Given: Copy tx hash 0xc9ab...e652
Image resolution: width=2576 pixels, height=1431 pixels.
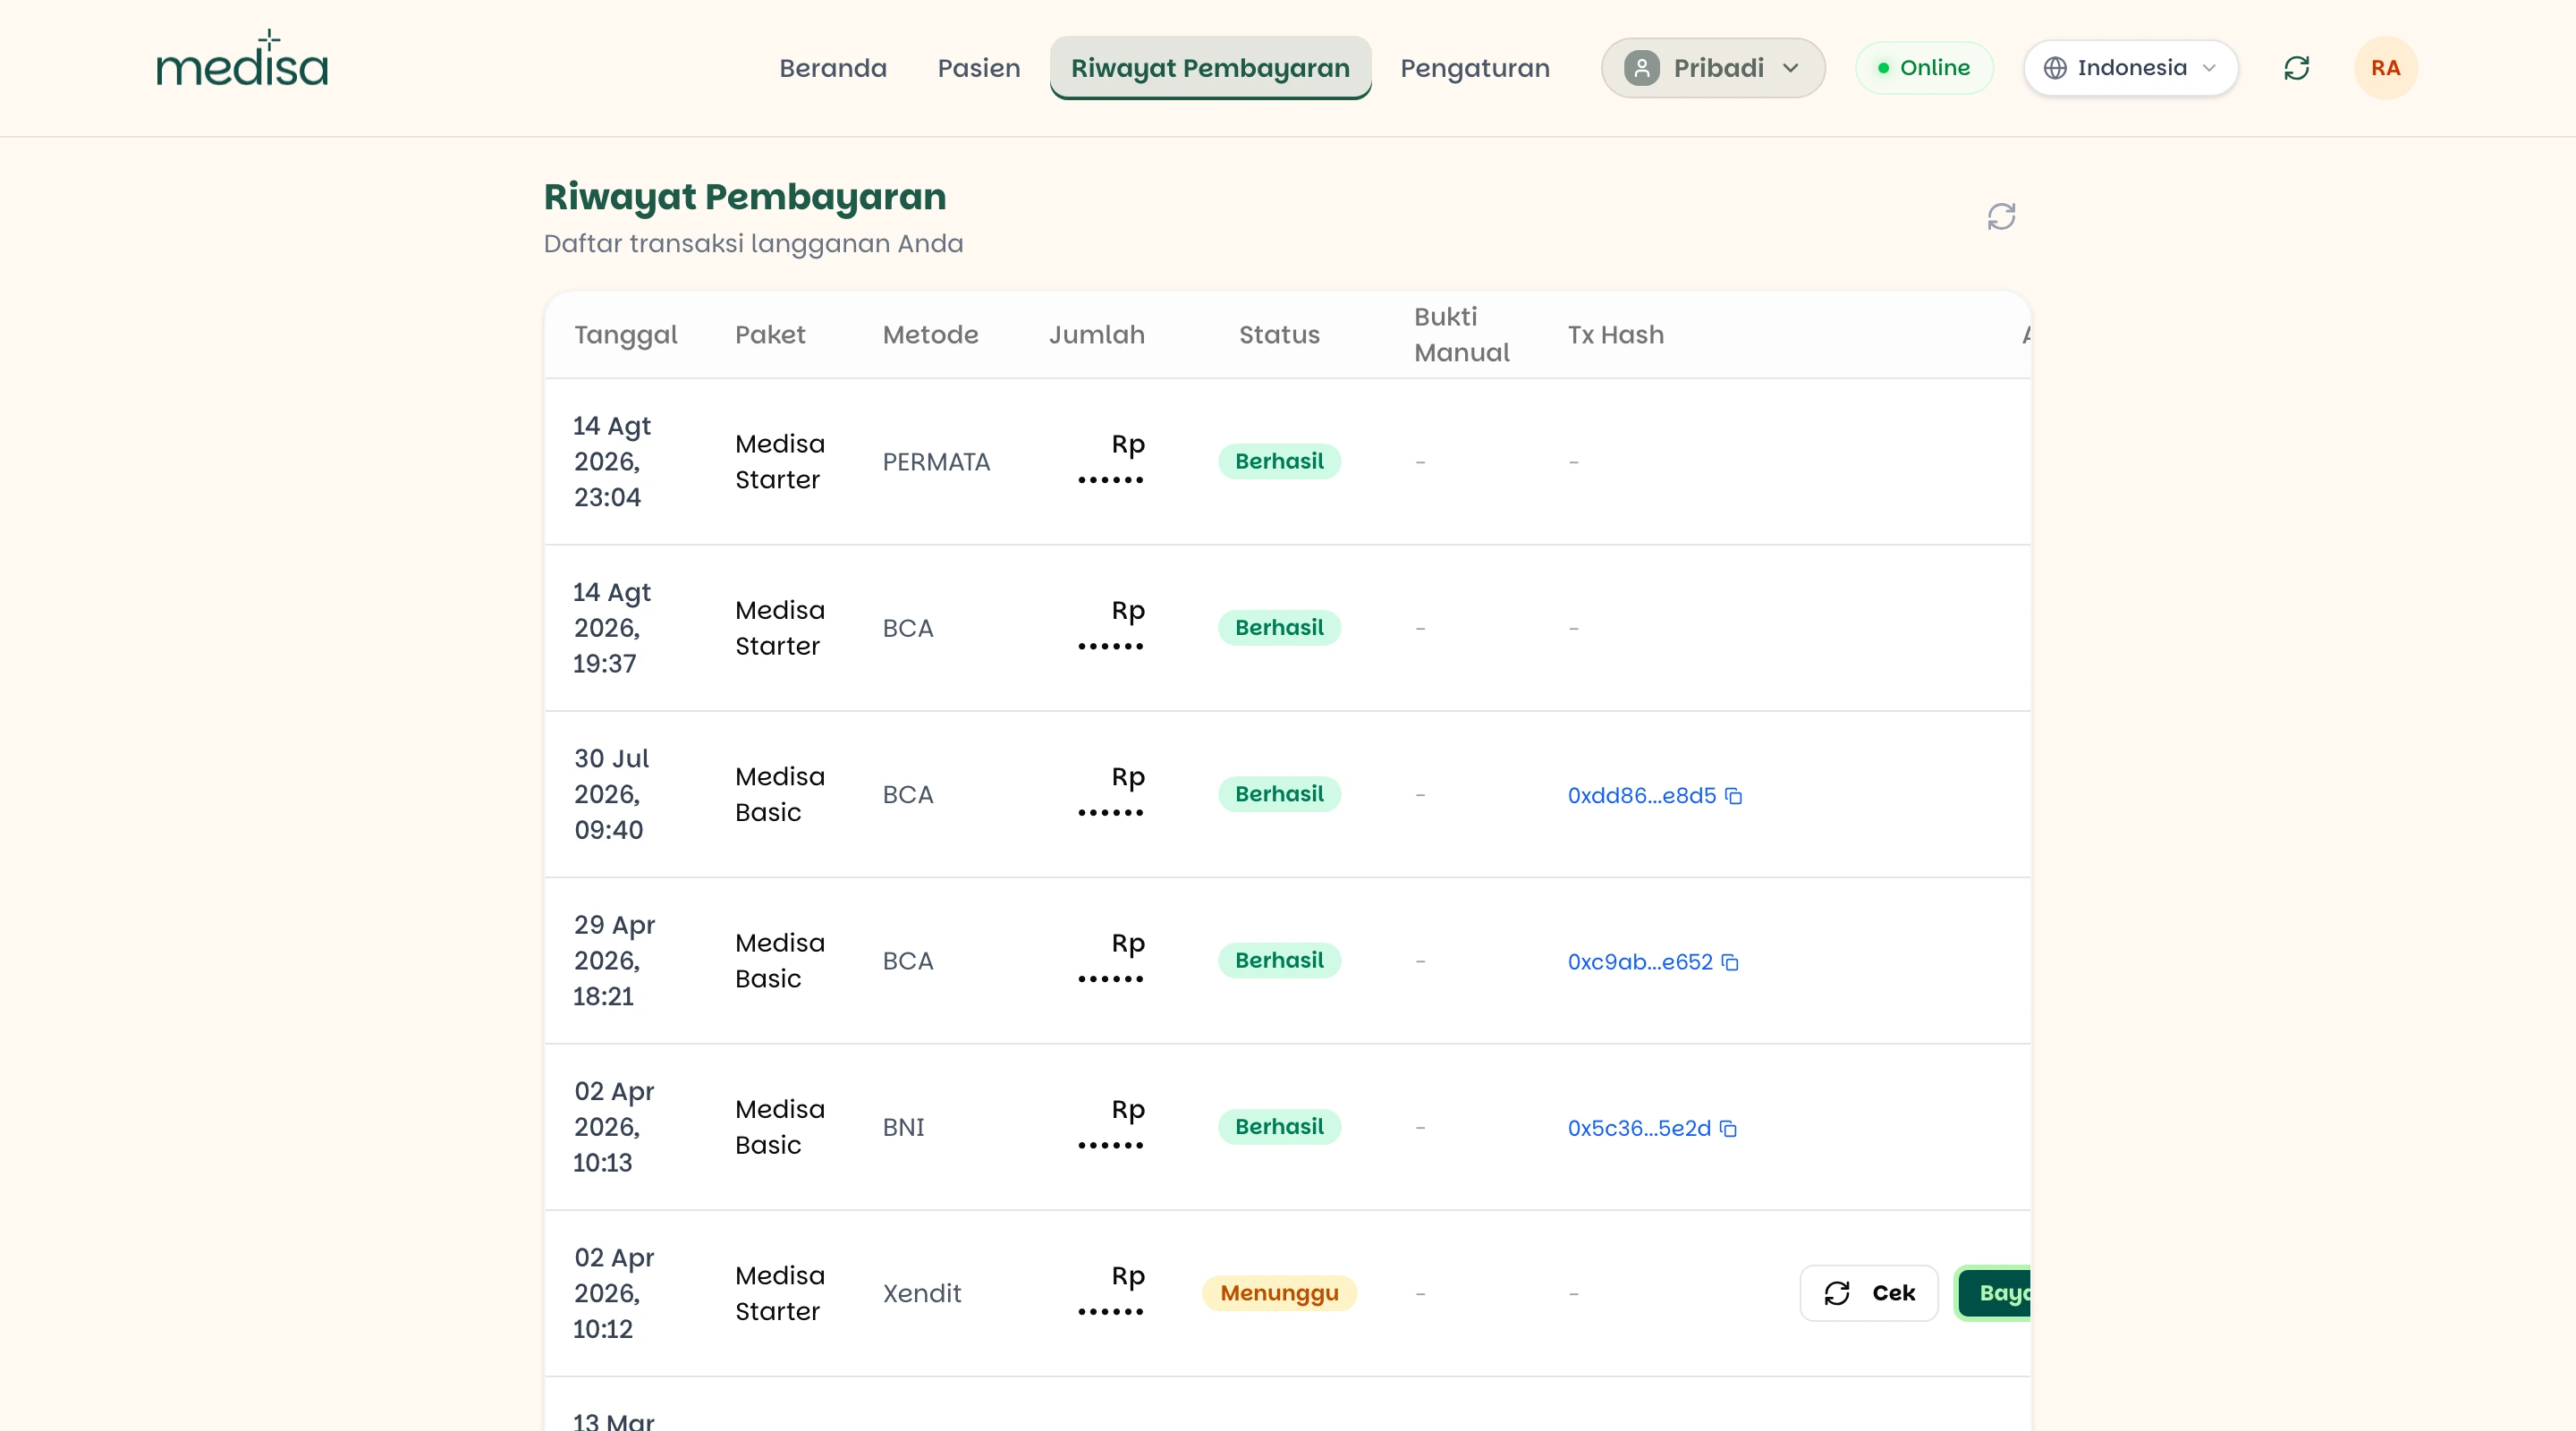Looking at the screenshot, I should 1730,962.
